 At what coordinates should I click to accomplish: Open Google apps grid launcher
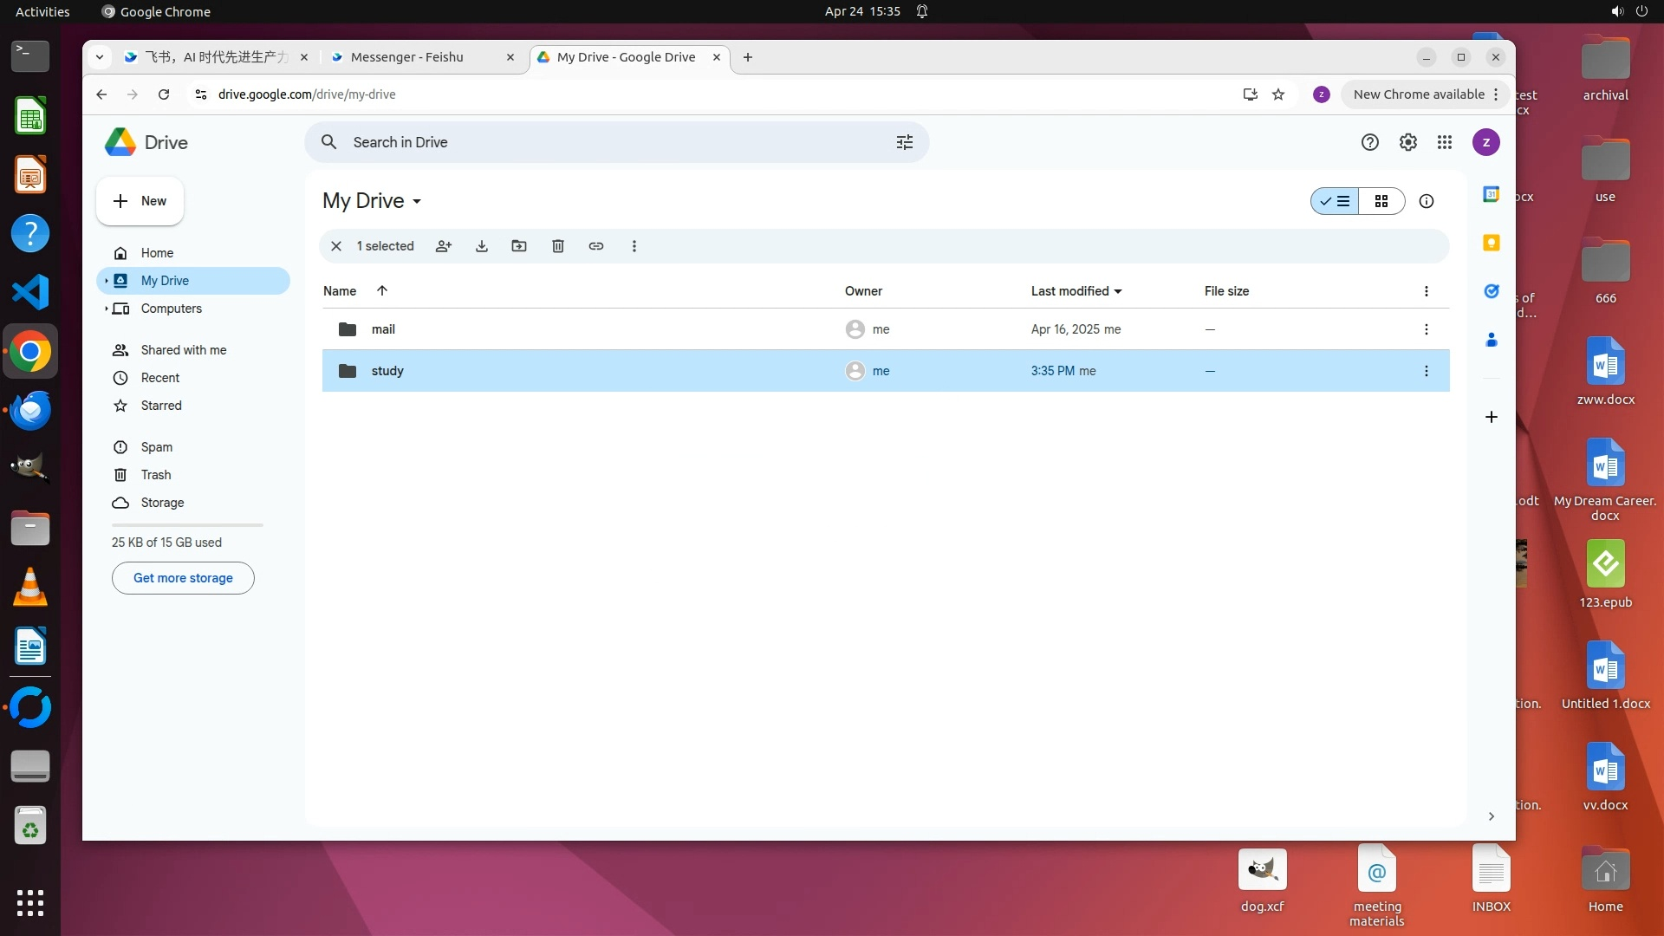1445,142
